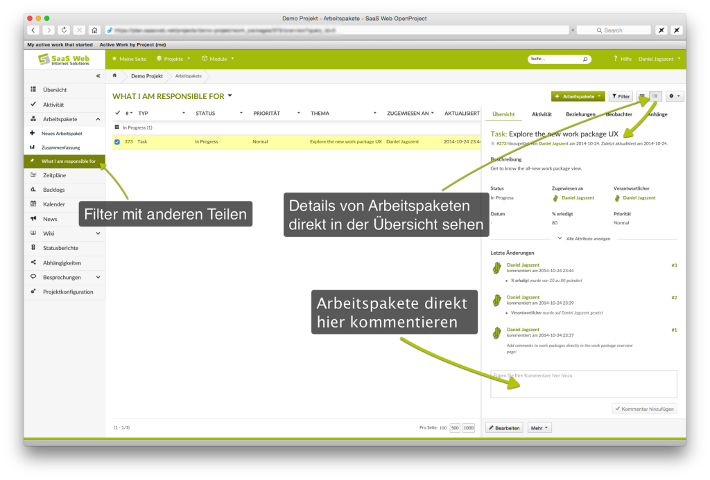Screen dimensions: 710x480
Task: Open Meine Seite in top menu
Action: click(129, 59)
